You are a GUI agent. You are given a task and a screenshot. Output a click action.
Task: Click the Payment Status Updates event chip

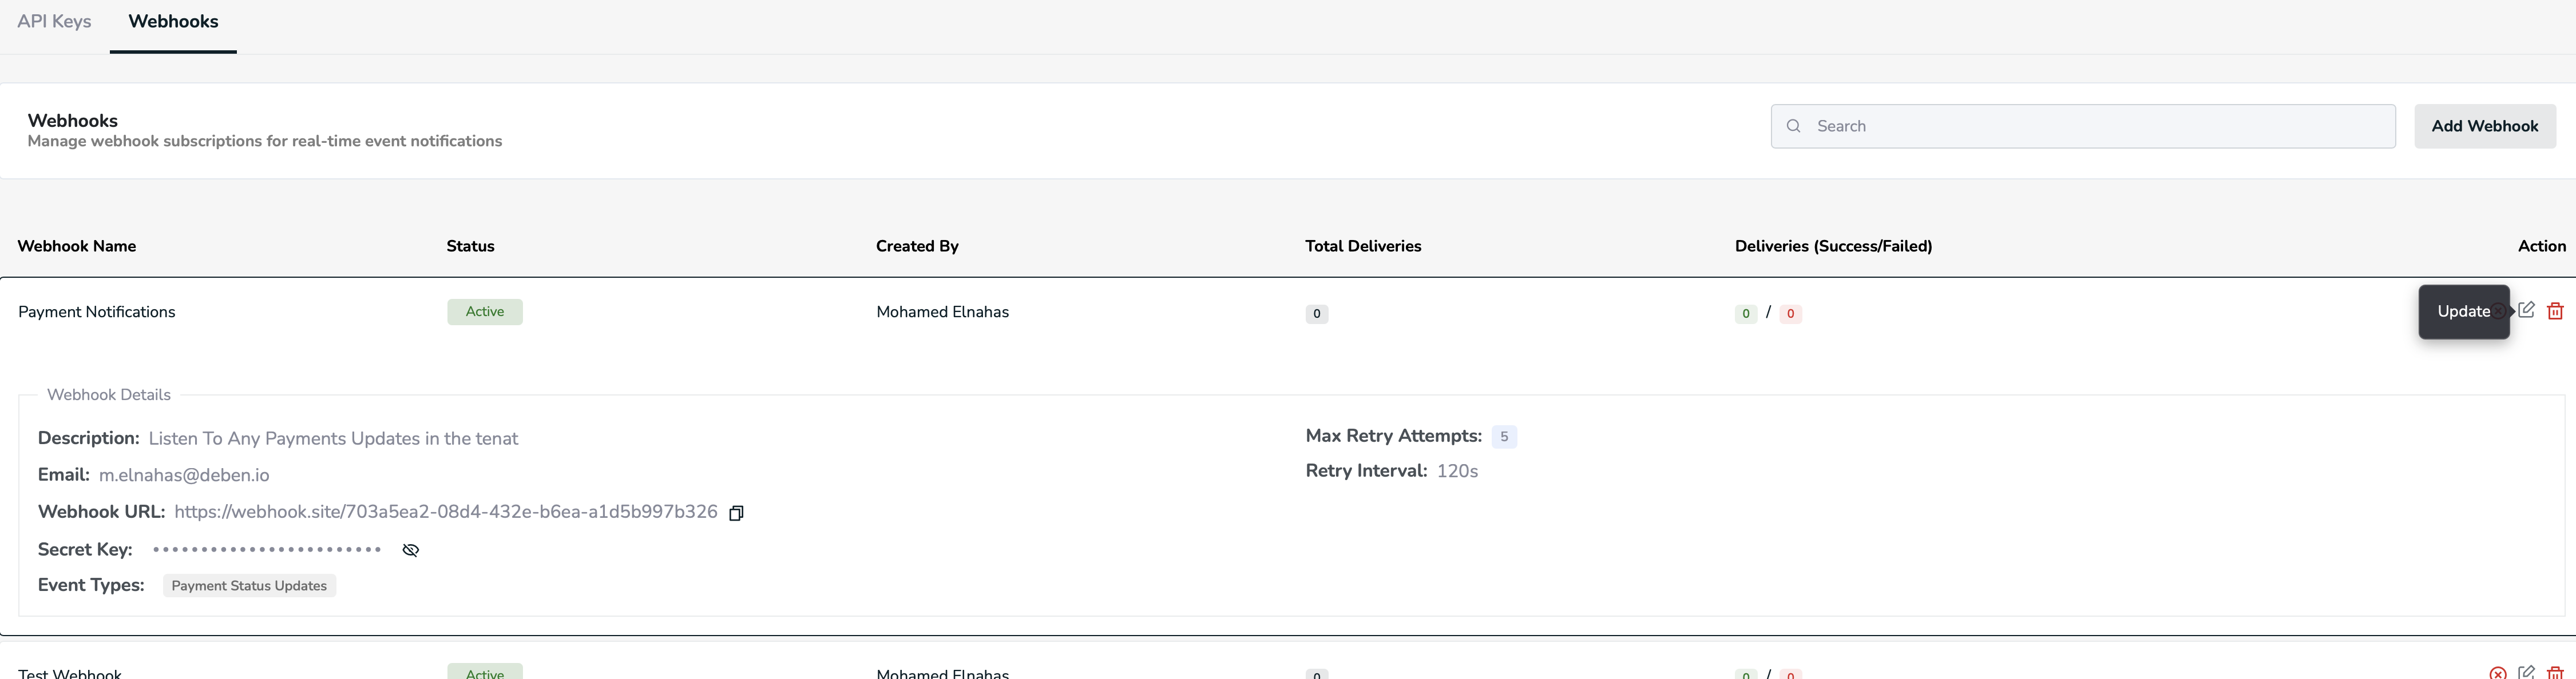click(x=249, y=586)
